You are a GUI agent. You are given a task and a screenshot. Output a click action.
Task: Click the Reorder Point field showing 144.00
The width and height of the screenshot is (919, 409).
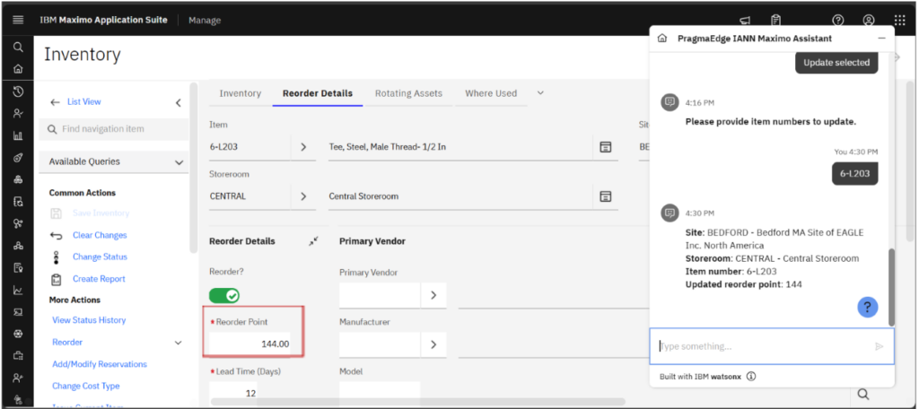click(x=250, y=344)
